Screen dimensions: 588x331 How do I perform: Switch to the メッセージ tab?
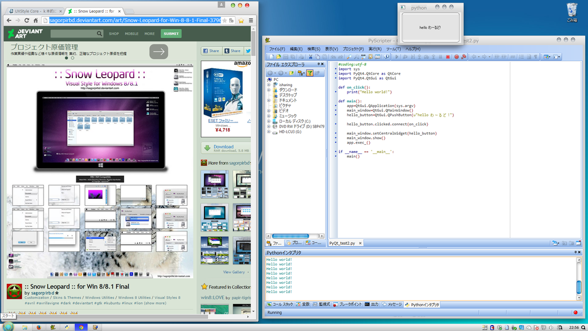(x=392, y=305)
